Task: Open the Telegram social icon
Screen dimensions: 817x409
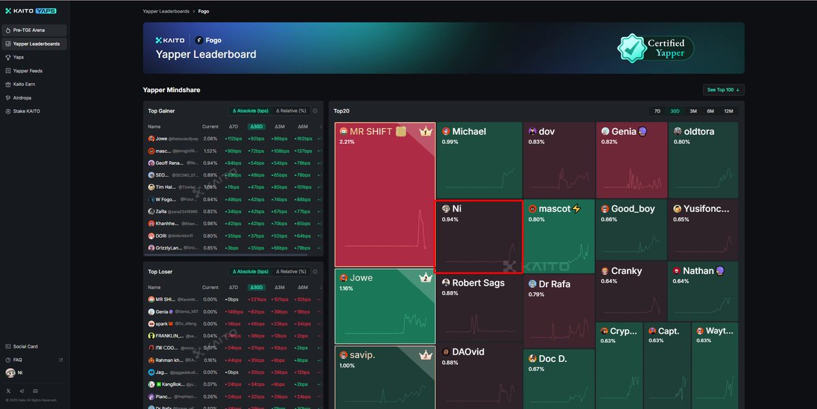Action: 22,391
